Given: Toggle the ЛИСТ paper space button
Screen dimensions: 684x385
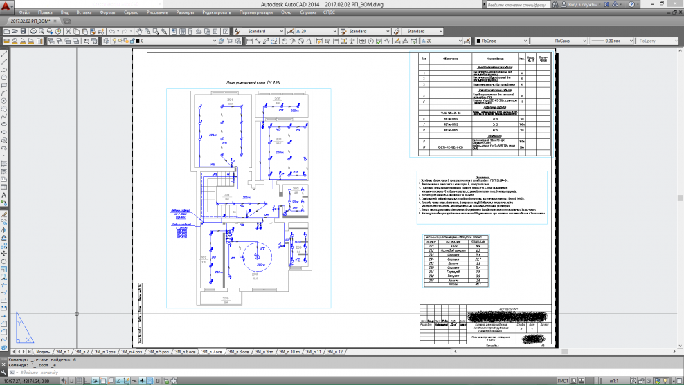Looking at the screenshot, I should coord(565,380).
